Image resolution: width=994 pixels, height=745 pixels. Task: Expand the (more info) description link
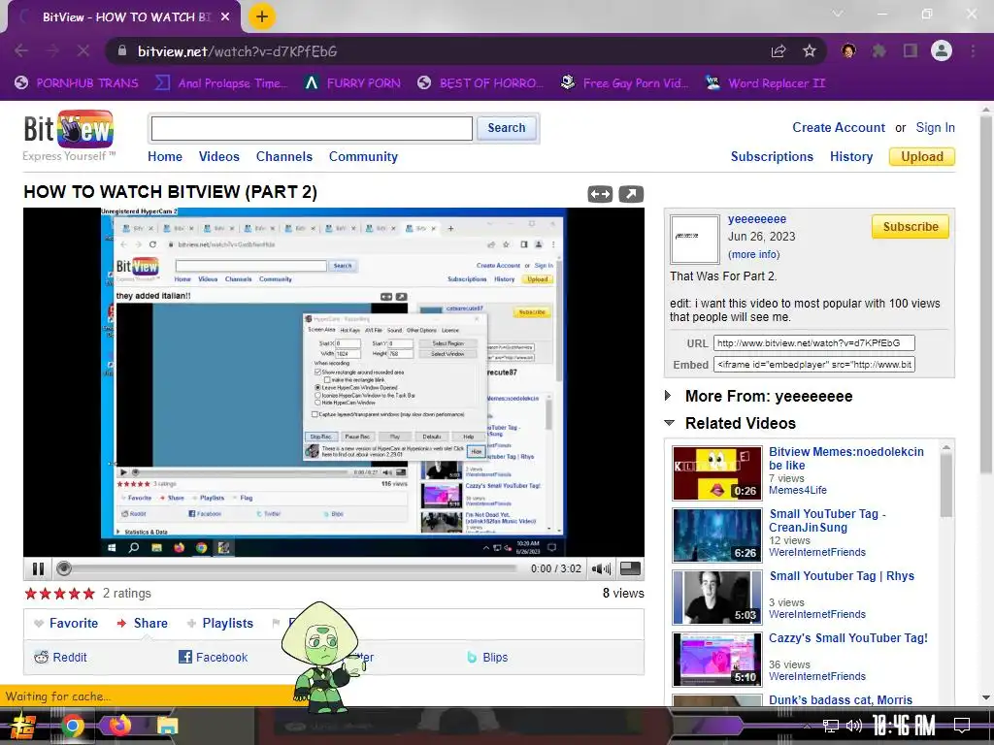pyautogui.click(x=753, y=254)
